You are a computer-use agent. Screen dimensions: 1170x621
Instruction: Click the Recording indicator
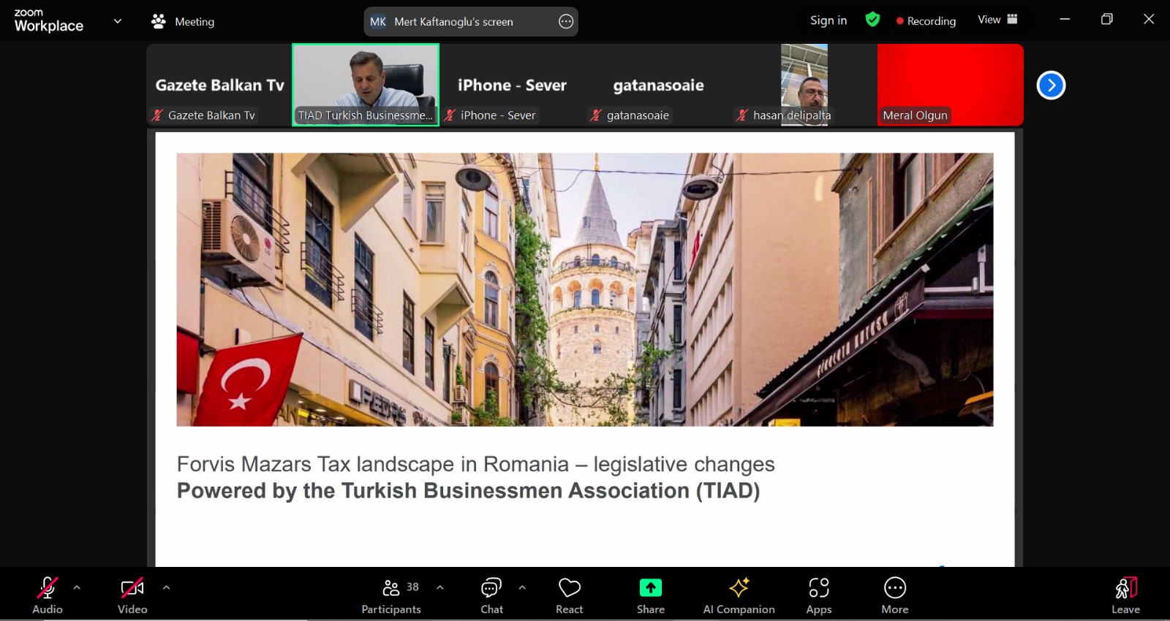pos(926,21)
